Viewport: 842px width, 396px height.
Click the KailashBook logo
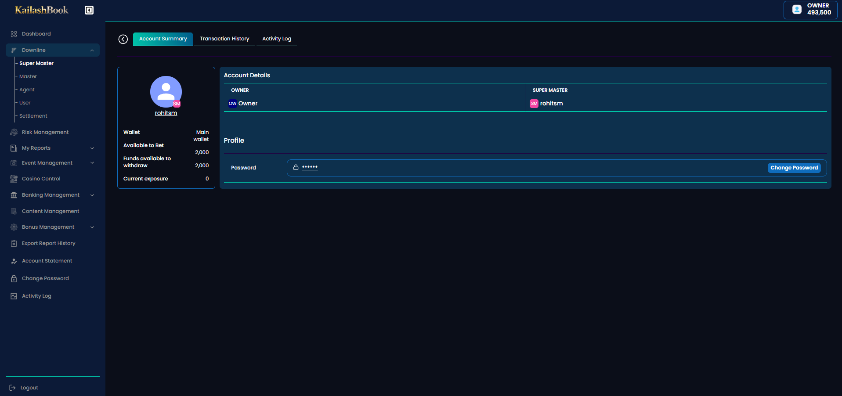point(42,10)
